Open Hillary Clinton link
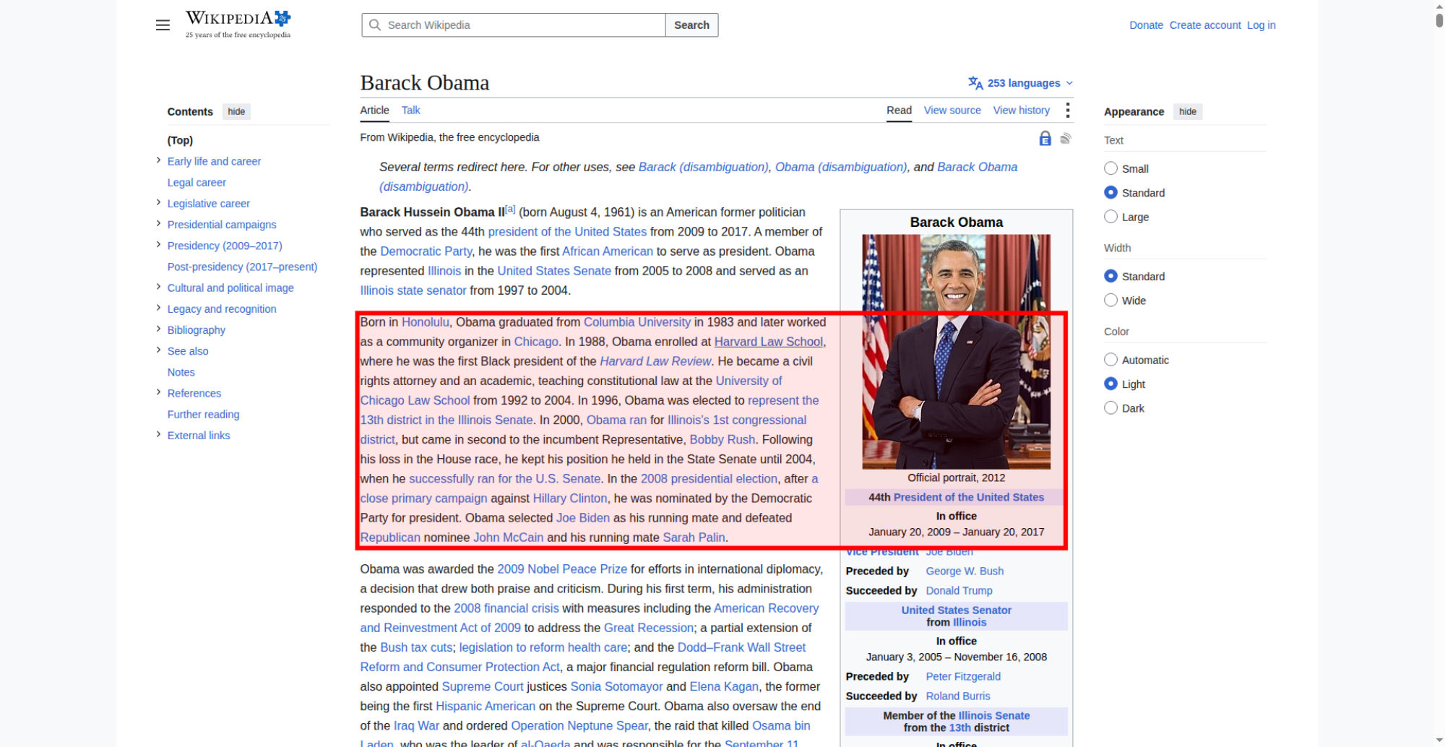This screenshot has height=747, width=1445. click(569, 498)
